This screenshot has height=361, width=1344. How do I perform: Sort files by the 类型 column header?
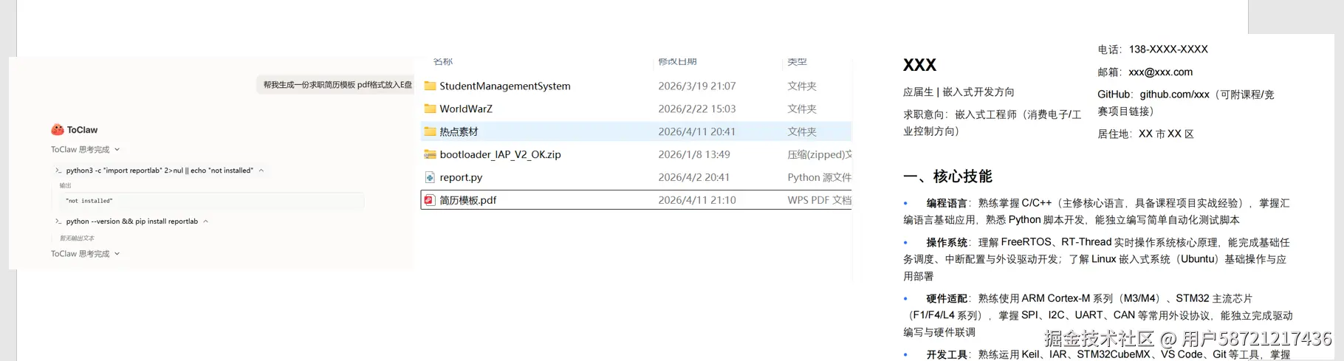(797, 61)
